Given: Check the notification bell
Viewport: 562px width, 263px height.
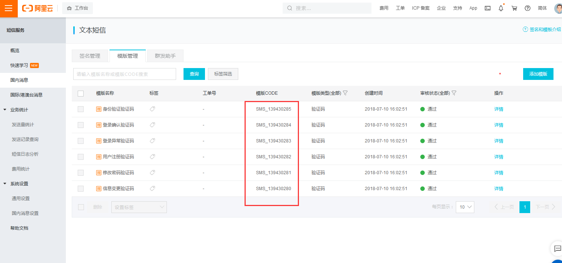Looking at the screenshot, I should pyautogui.click(x=501, y=8).
